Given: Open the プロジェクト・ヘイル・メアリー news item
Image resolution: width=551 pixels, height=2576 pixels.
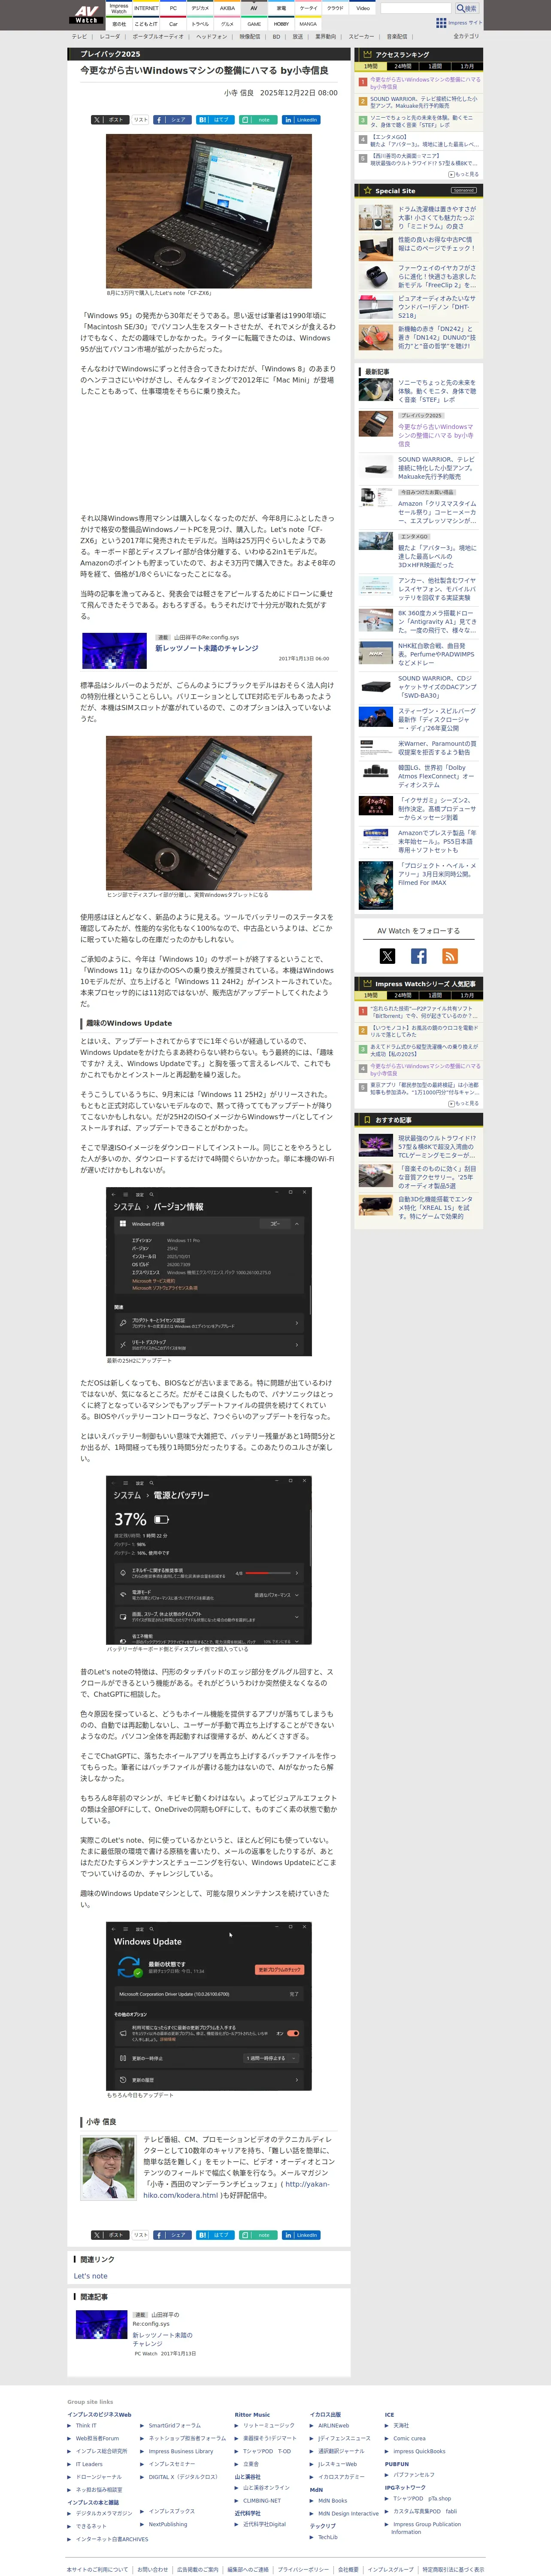Looking at the screenshot, I should point(437,874).
